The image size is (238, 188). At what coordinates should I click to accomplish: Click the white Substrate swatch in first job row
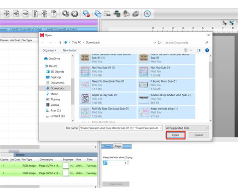(x=66, y=166)
